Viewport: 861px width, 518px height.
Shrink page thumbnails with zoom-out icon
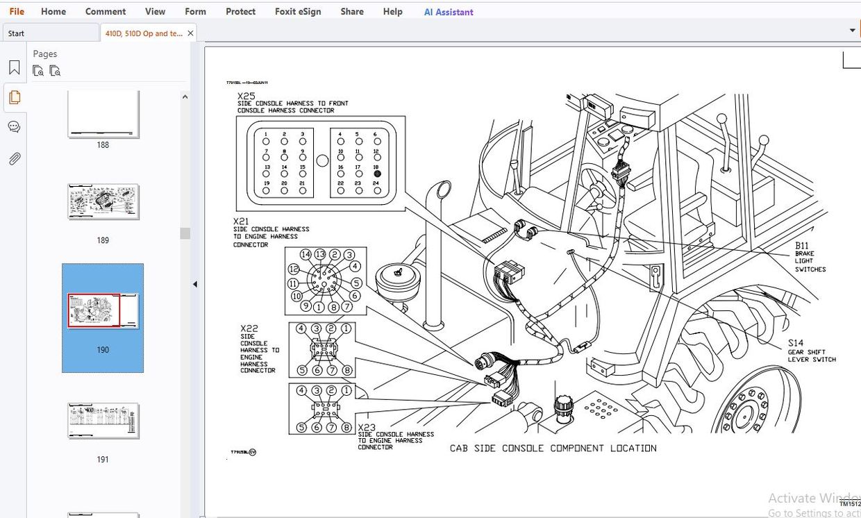tap(55, 71)
